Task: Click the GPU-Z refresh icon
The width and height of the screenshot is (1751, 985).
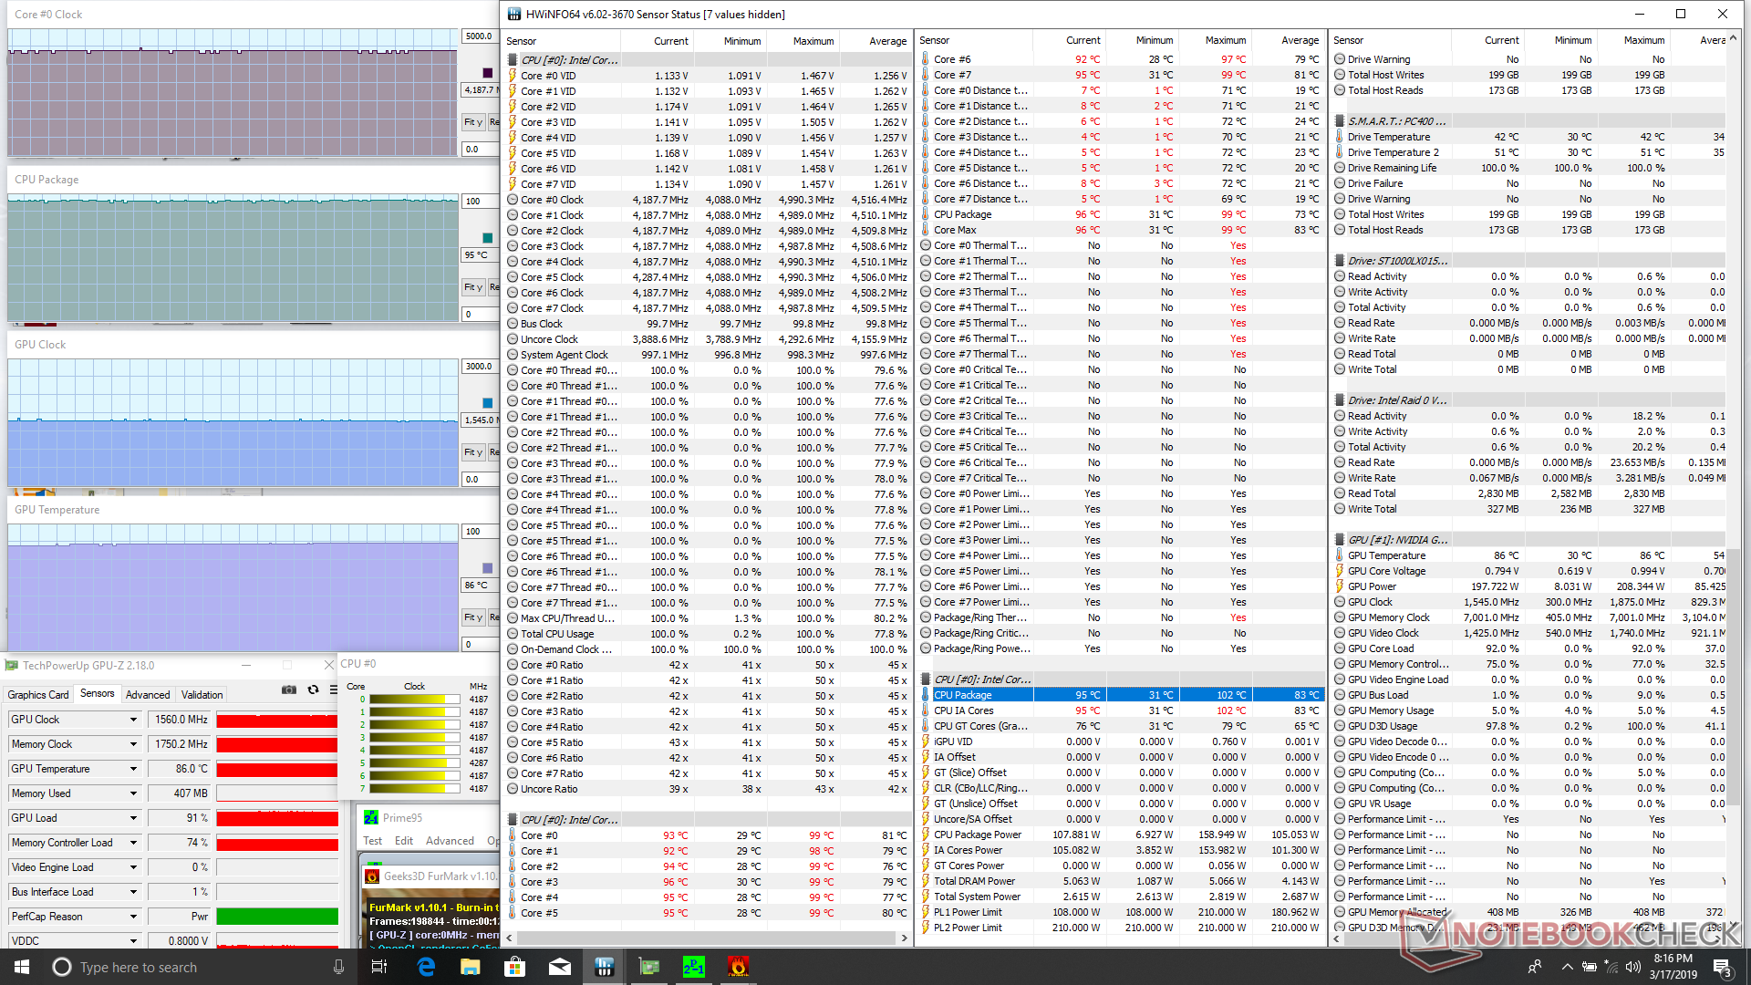Action: click(313, 690)
